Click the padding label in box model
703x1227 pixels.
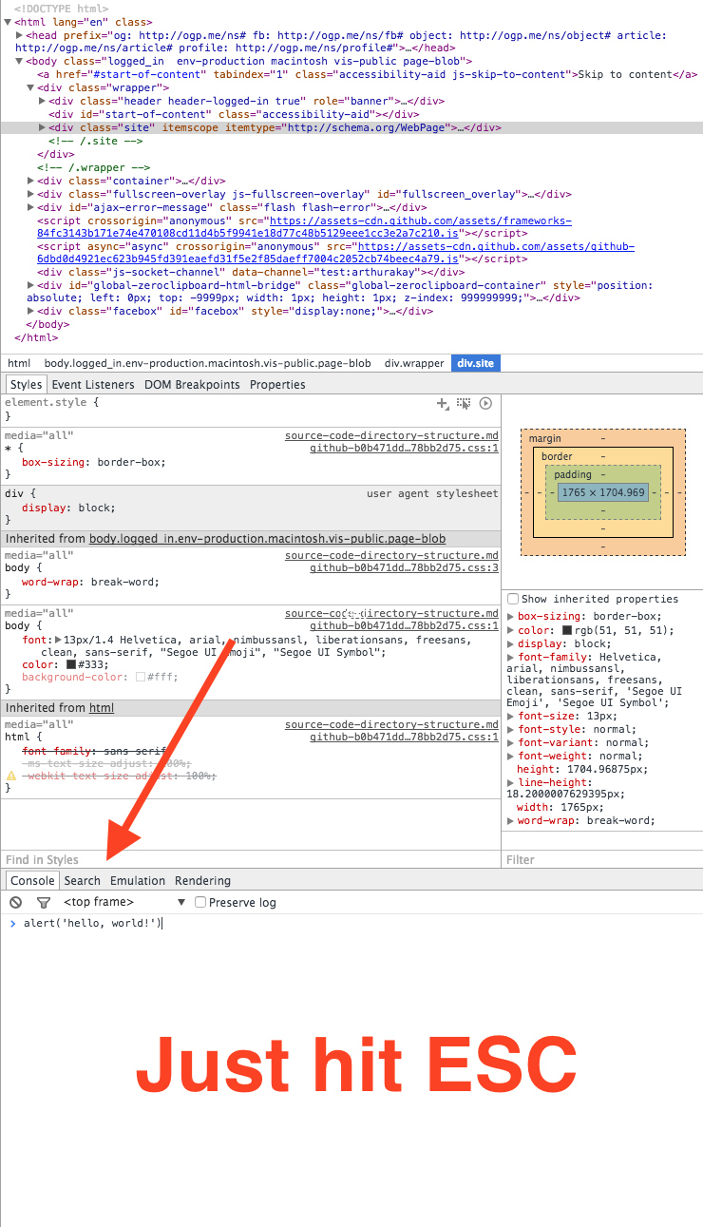(573, 474)
